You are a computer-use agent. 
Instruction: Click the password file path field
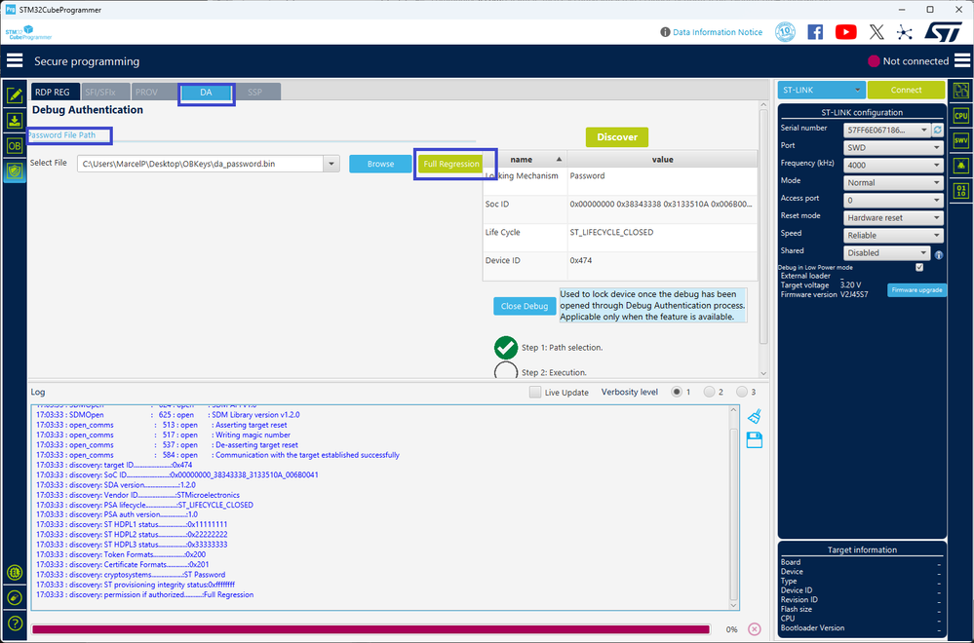201,164
